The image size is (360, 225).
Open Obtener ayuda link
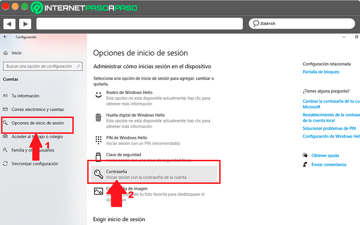click(x=325, y=155)
